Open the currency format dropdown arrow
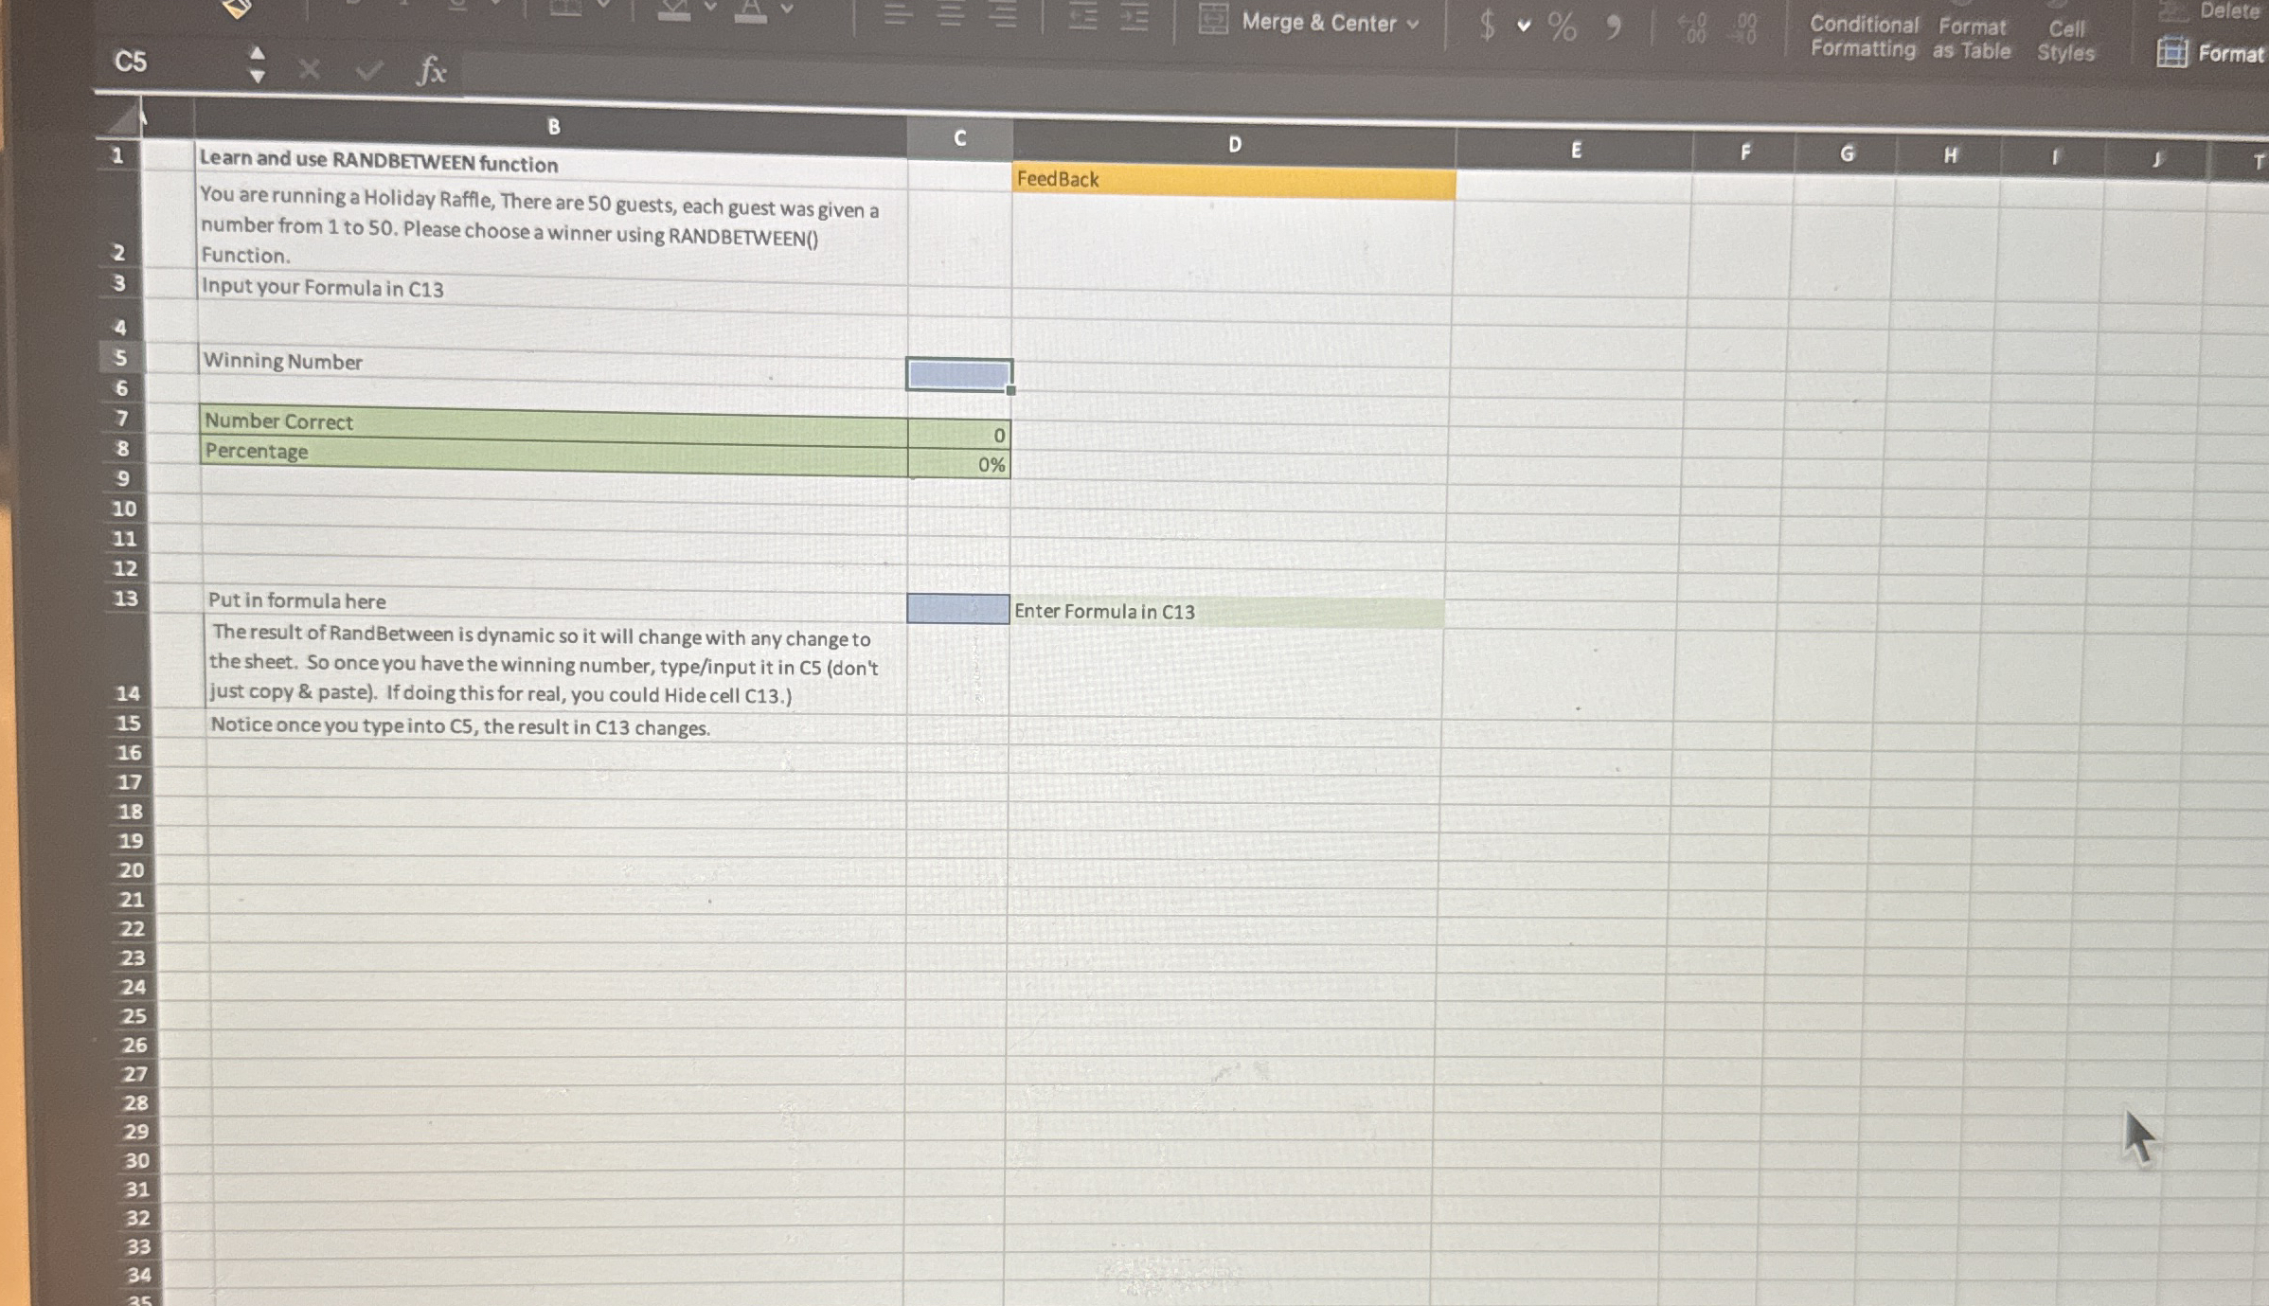The height and width of the screenshot is (1306, 2269). (1524, 27)
